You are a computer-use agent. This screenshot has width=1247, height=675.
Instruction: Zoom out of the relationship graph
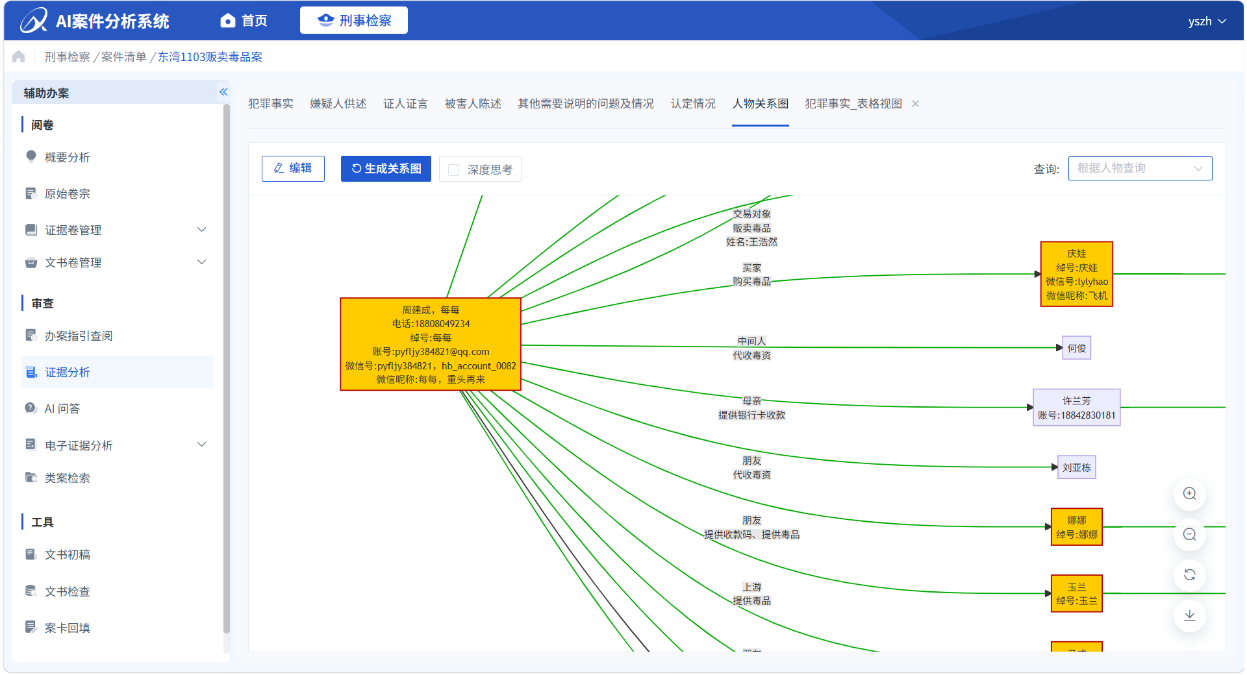click(1189, 535)
